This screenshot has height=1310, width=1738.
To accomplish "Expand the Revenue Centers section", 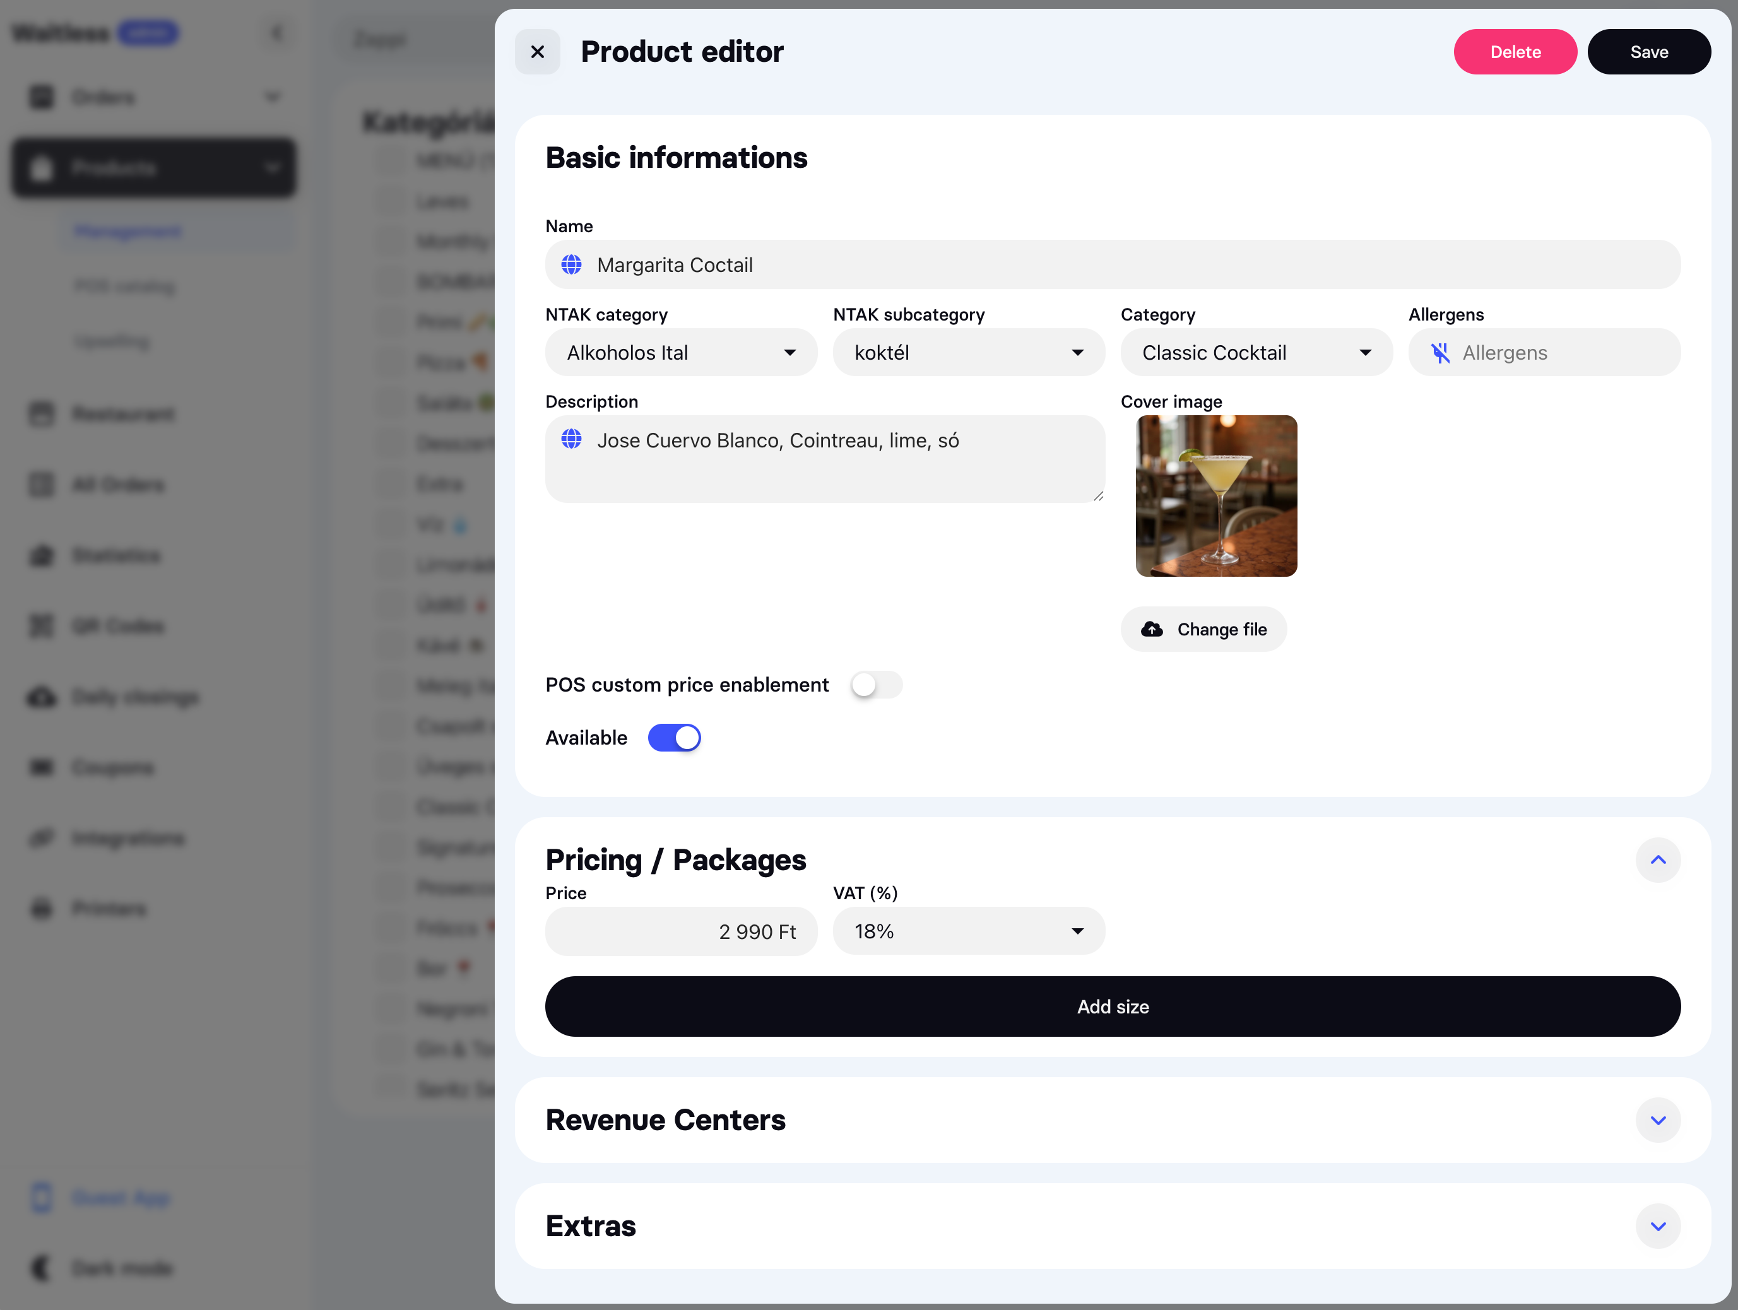I will click(1658, 1121).
